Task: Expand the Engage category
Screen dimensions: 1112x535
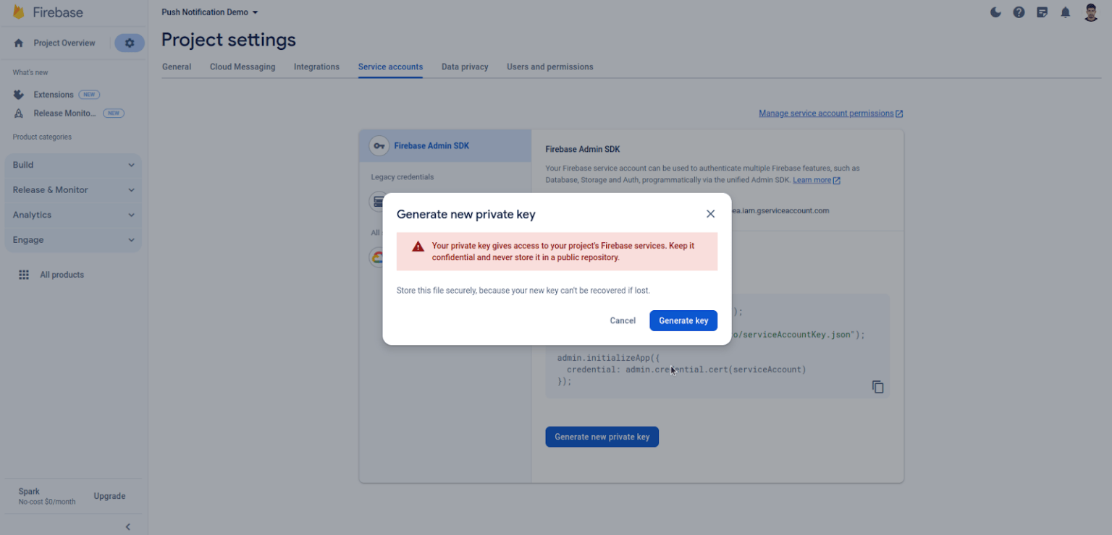Action: coord(73,240)
